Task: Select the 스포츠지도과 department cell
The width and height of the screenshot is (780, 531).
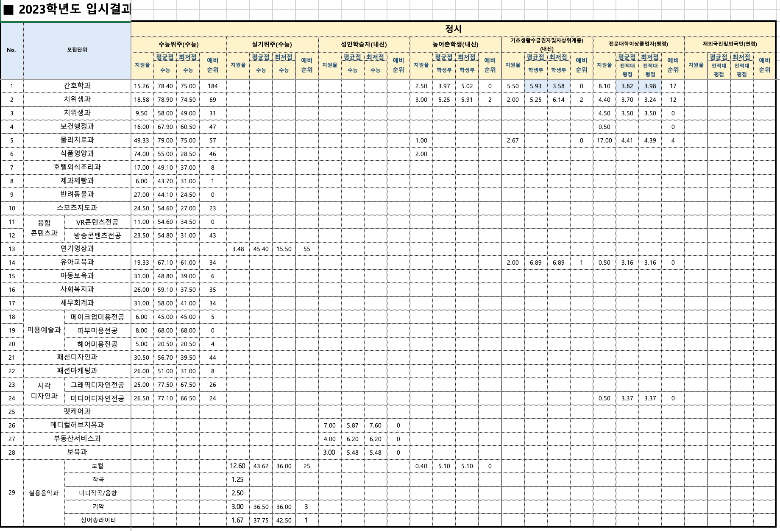Action: click(77, 208)
